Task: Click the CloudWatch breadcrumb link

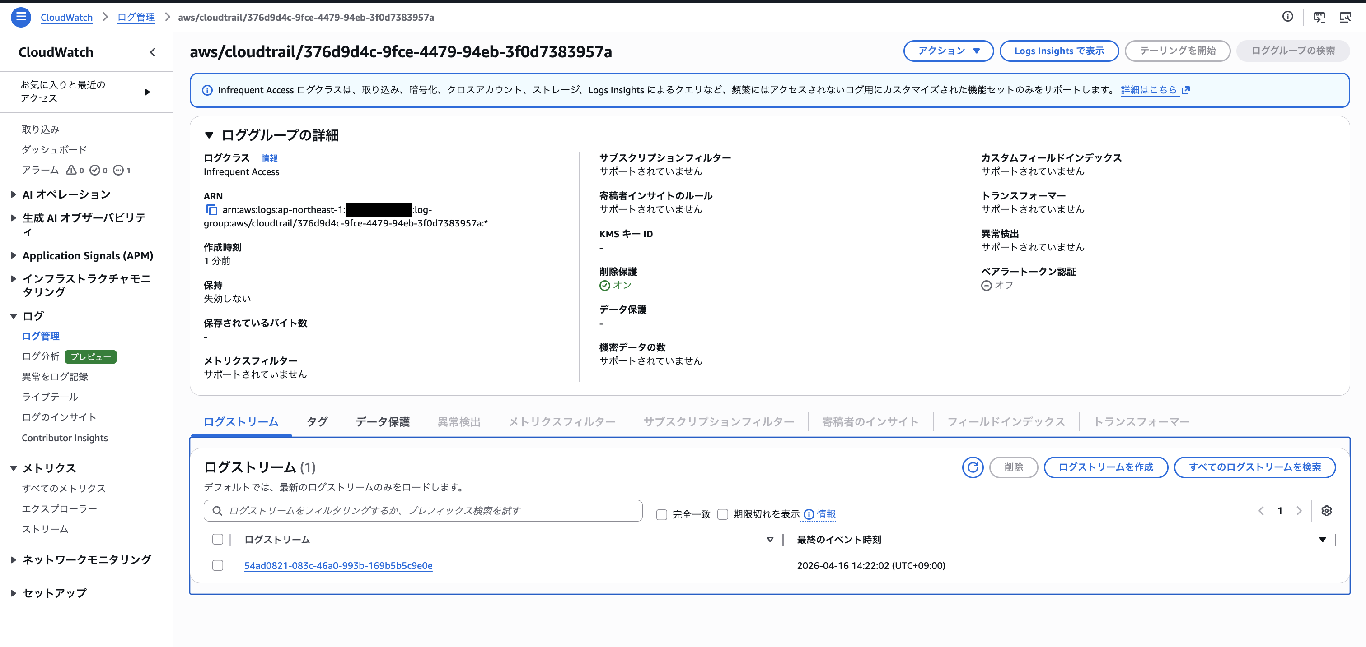Action: click(66, 18)
